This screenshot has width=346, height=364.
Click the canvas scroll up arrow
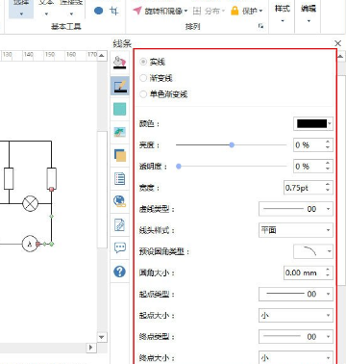point(102,55)
